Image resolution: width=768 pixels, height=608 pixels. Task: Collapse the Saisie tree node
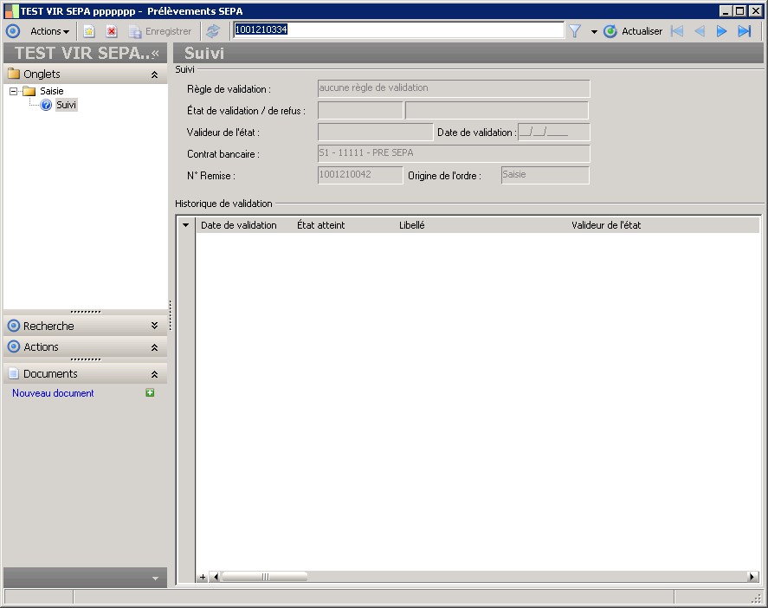(x=14, y=91)
